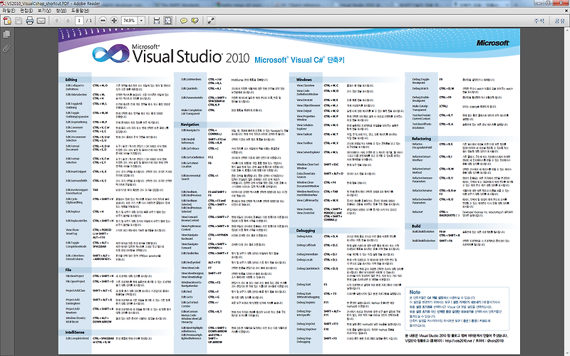Click the http://vsts2010.net link
The width and height of the screenshot is (570, 356).
(x=458, y=341)
